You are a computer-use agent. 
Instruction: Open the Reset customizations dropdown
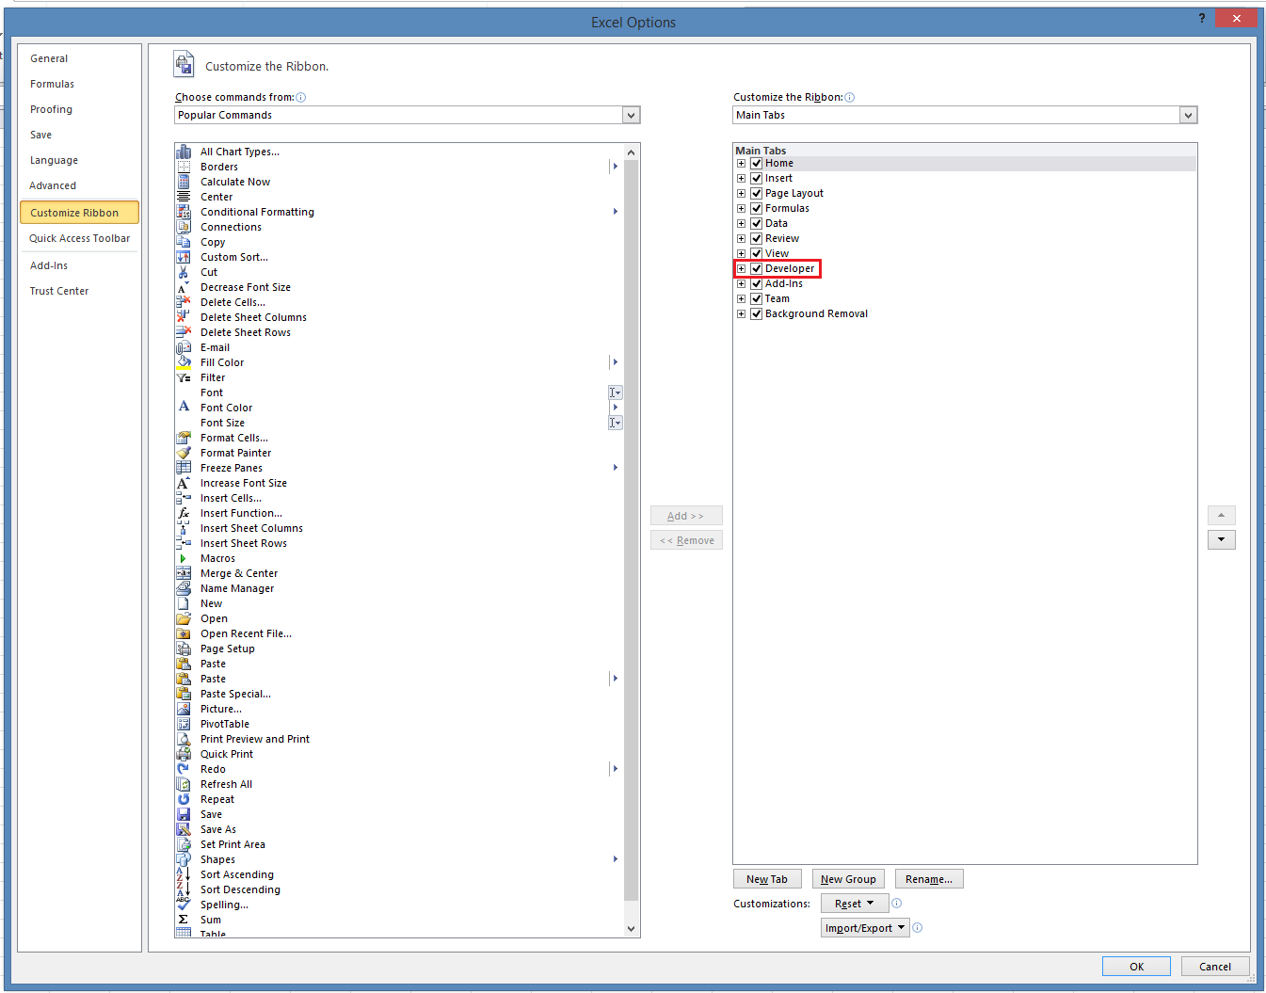coord(854,904)
